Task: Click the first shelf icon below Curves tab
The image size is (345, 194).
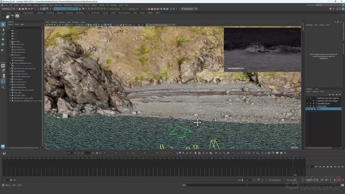Action: pos(8,16)
